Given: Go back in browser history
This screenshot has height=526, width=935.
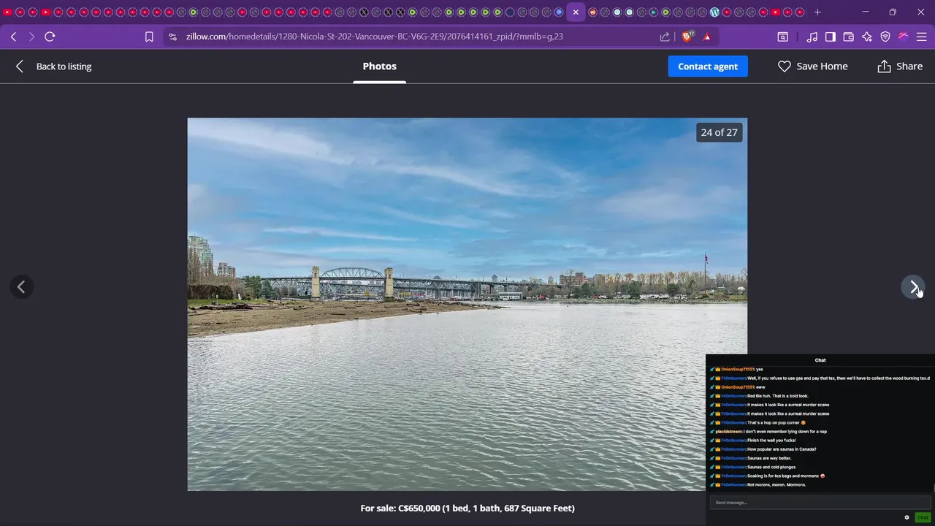Looking at the screenshot, I should (x=13, y=37).
